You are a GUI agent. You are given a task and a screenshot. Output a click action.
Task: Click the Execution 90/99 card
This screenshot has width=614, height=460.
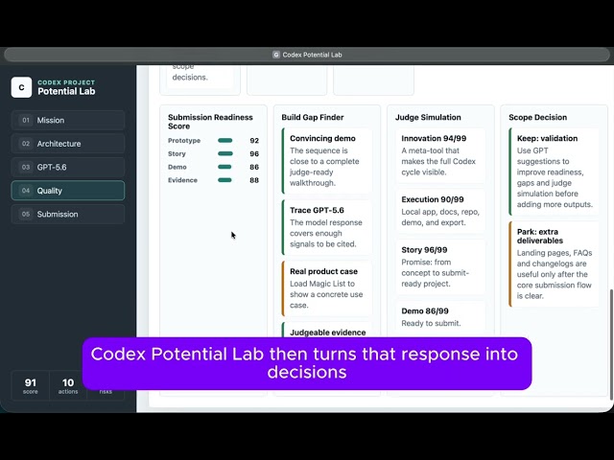pos(440,211)
